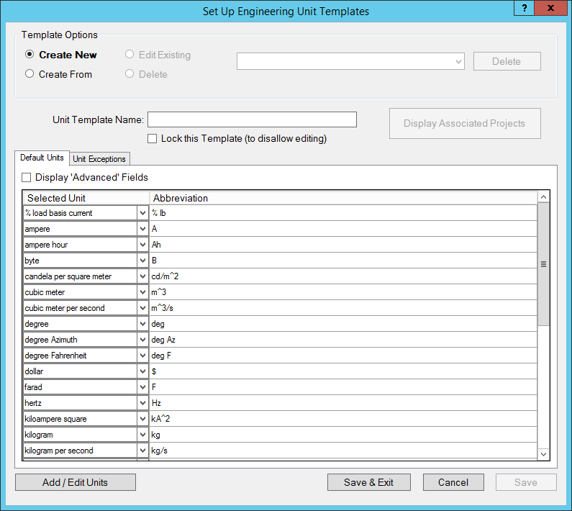Screen dimensions: 572x511
Task: Enable Lock this Template checkbox
Action: click(x=152, y=138)
